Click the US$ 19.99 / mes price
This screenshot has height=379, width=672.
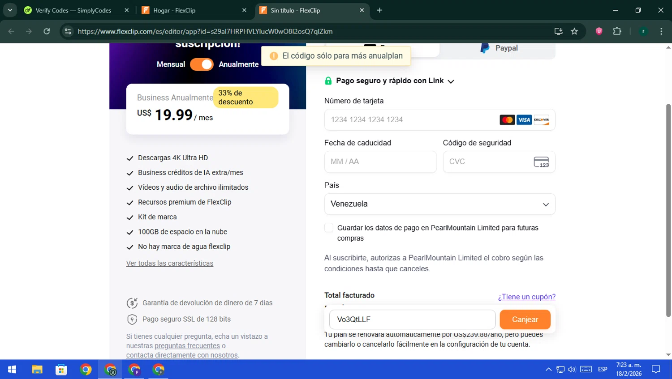pyautogui.click(x=175, y=115)
